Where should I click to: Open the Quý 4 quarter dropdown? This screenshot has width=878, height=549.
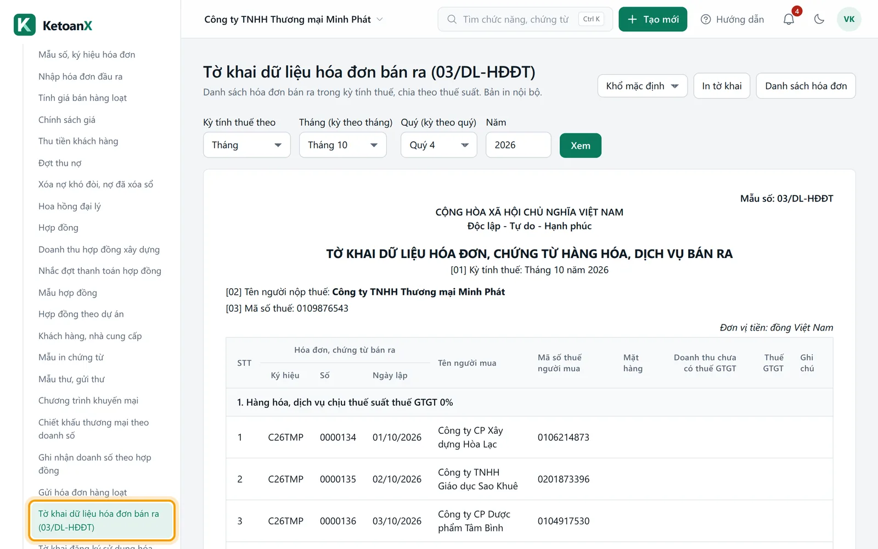click(x=439, y=145)
